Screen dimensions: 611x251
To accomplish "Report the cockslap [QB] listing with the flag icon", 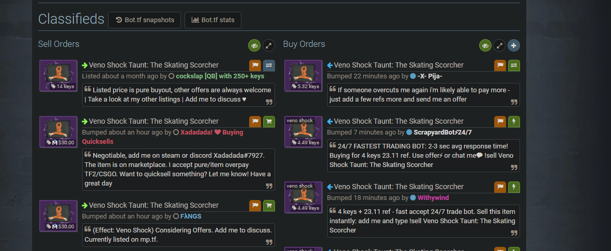I will [255, 65].
